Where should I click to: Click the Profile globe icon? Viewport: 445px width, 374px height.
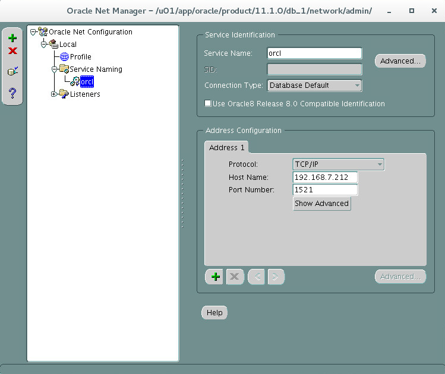(x=64, y=57)
